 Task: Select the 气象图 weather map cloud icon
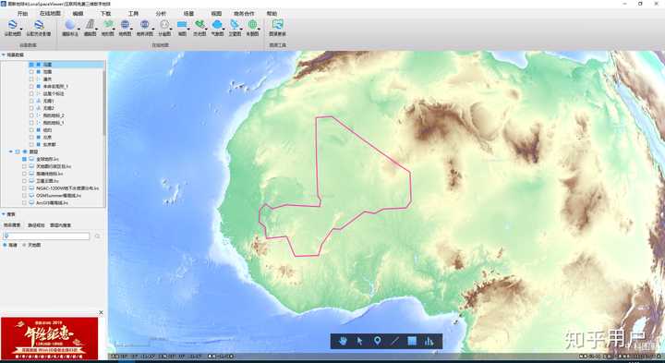[217, 25]
